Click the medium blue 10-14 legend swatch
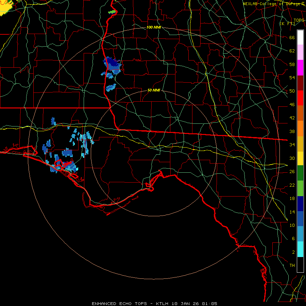Viewport: 306px width, 306px height. tap(300, 219)
